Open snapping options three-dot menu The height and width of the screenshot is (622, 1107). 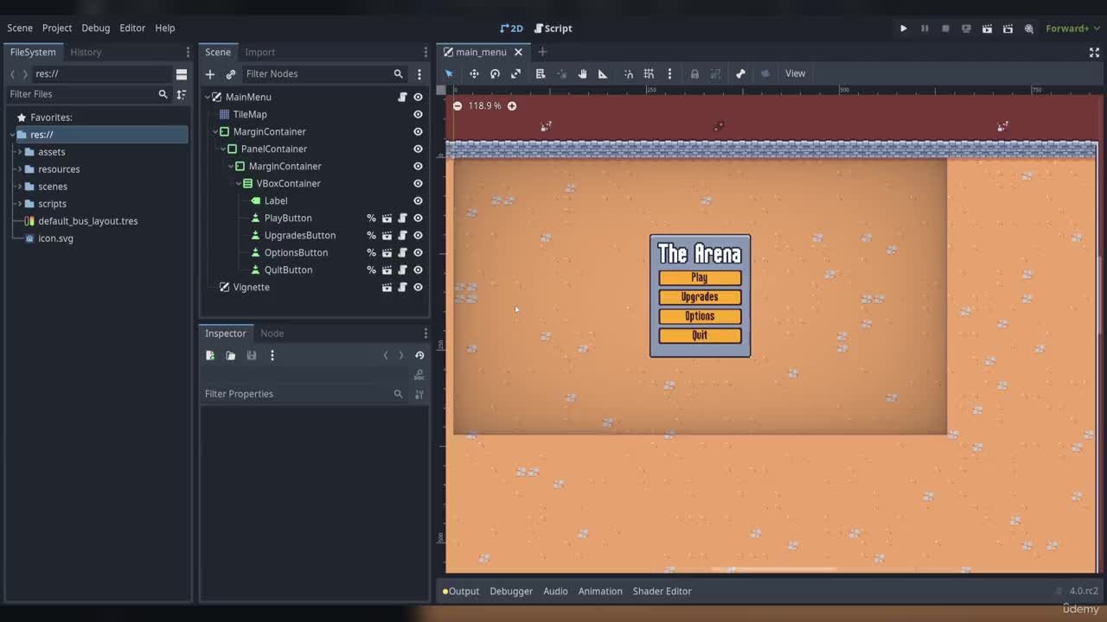coord(669,73)
